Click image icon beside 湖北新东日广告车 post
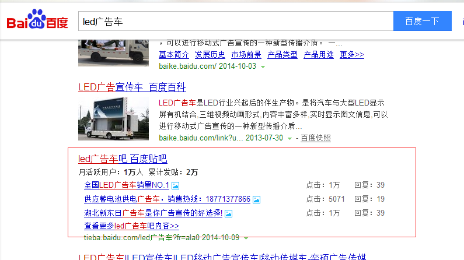464x260 pixels. coord(228,213)
